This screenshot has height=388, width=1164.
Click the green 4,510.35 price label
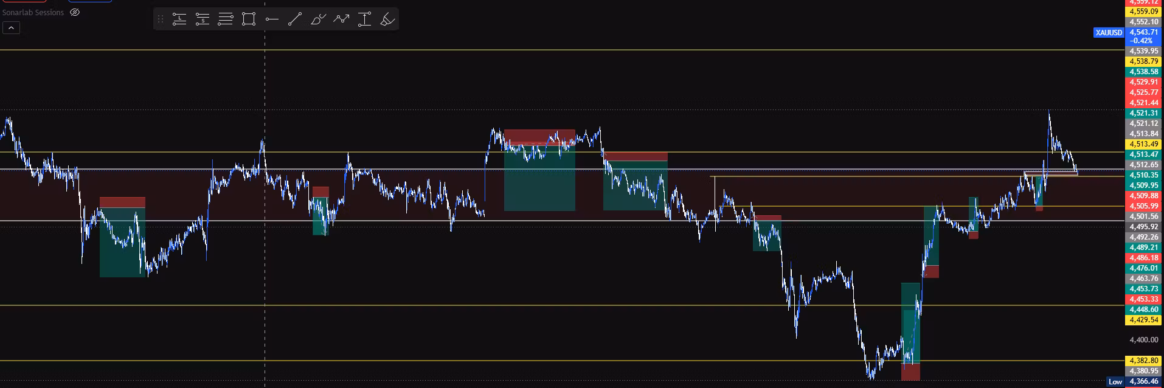(1144, 175)
